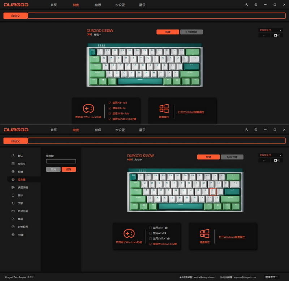Choose 改键 remap icon in sidebar
The width and height of the screenshot is (289, 281).
[x=13, y=171]
